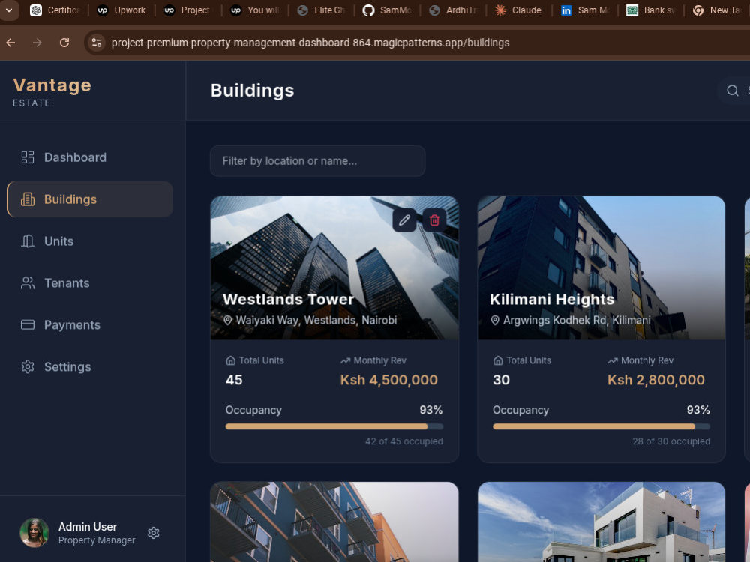The height and width of the screenshot is (562, 750).
Task: Switch to the You will Upwork tab
Action: 254,10
